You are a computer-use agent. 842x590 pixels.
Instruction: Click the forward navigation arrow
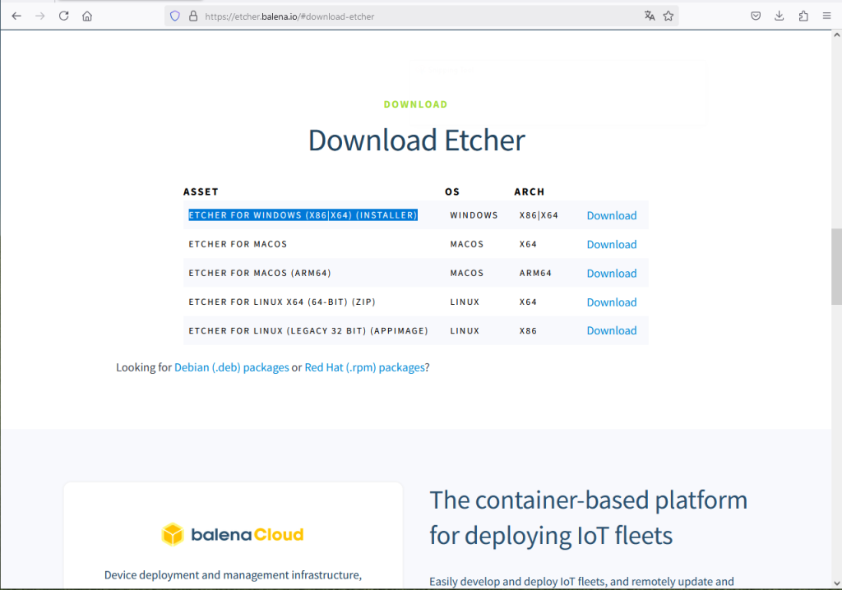[x=40, y=16]
